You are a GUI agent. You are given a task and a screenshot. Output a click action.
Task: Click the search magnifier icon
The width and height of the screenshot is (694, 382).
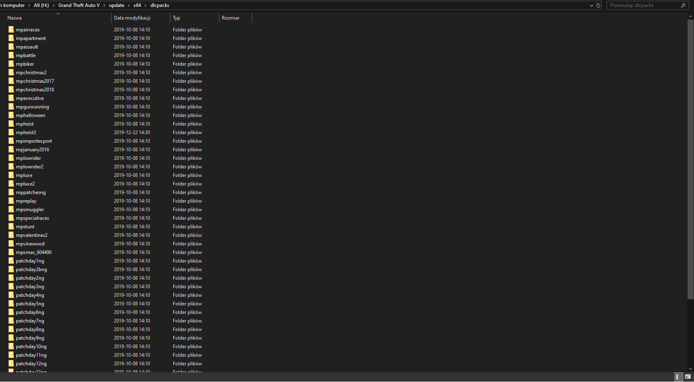683,5
